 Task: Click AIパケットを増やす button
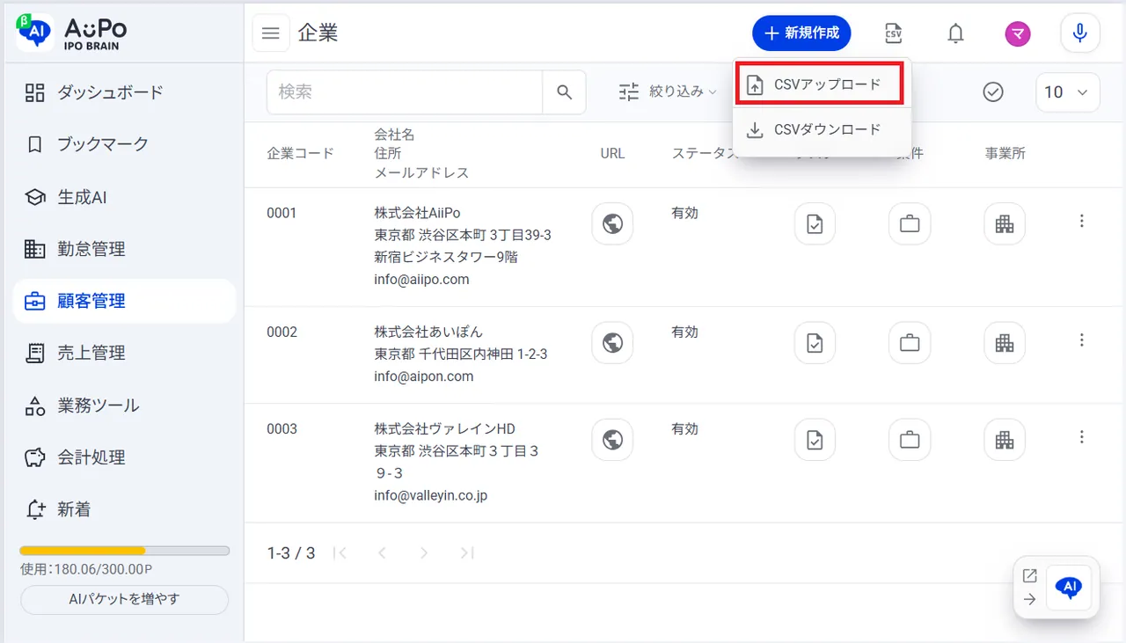[x=124, y=600]
